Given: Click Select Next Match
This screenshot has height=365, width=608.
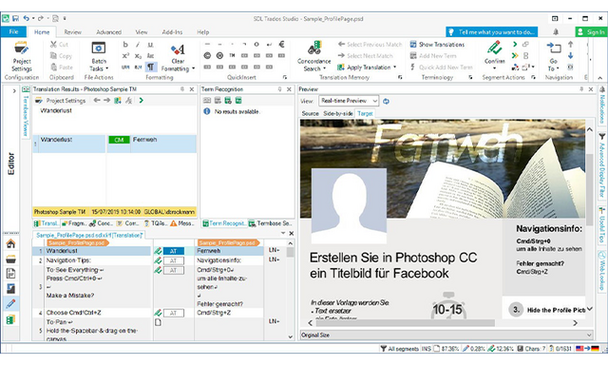Looking at the screenshot, I should tap(365, 56).
